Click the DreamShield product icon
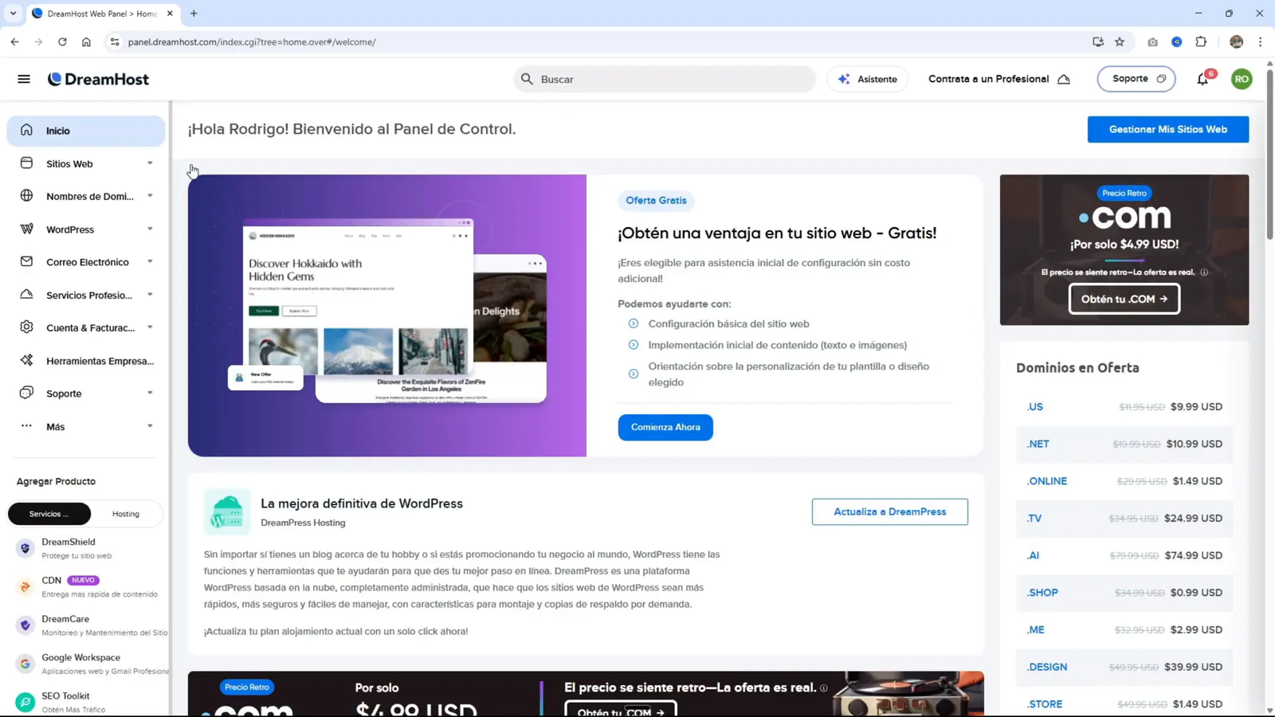The height and width of the screenshot is (717, 1275). [25, 548]
